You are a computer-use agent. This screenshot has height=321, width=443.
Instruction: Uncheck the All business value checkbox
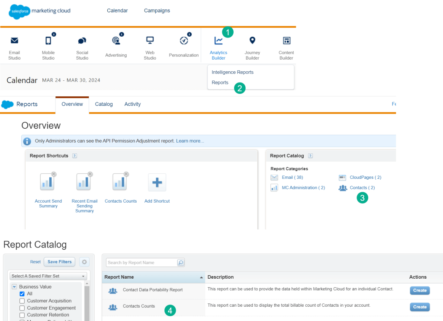click(x=22, y=294)
